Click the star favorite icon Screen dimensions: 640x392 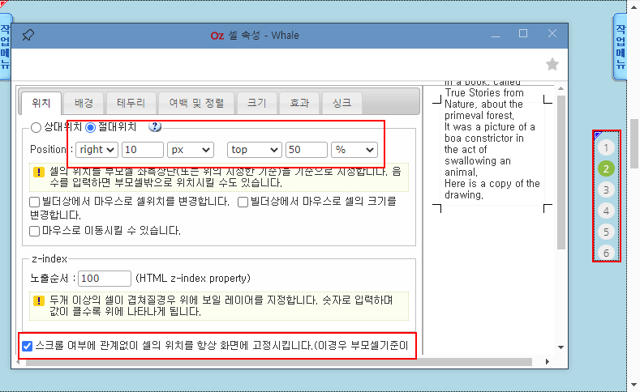552,64
